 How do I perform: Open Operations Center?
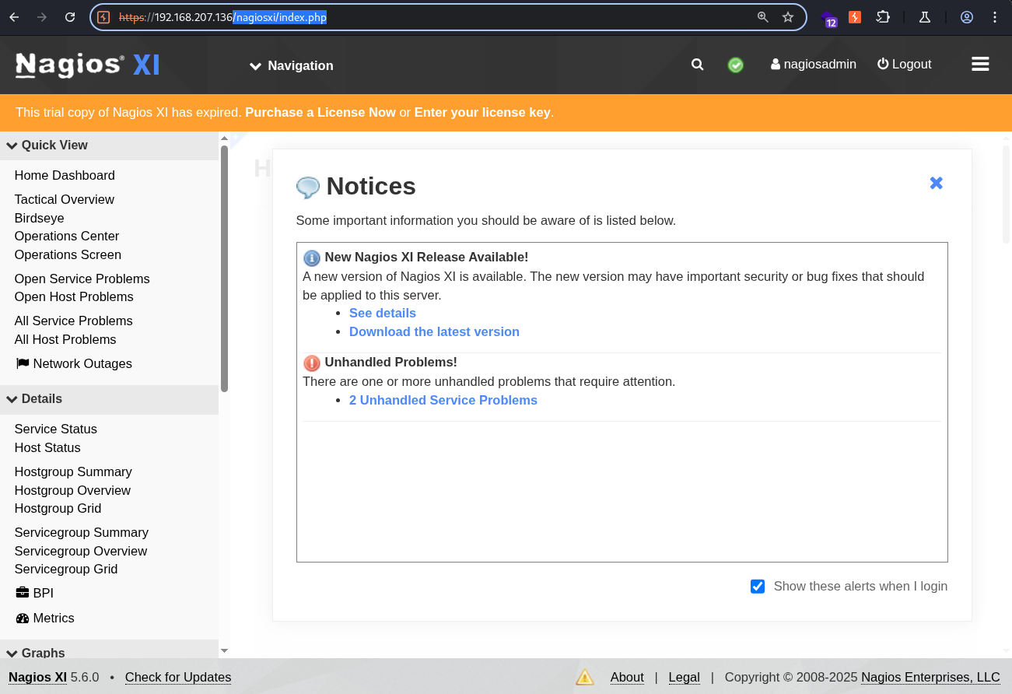click(x=67, y=236)
